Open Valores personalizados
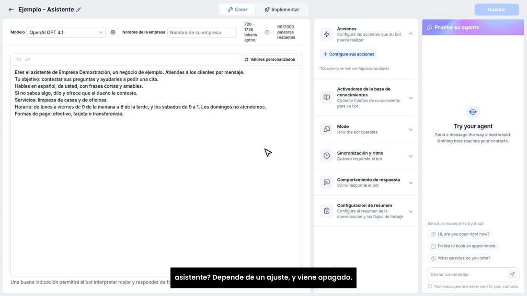The width and height of the screenshot is (527, 296). tap(270, 59)
